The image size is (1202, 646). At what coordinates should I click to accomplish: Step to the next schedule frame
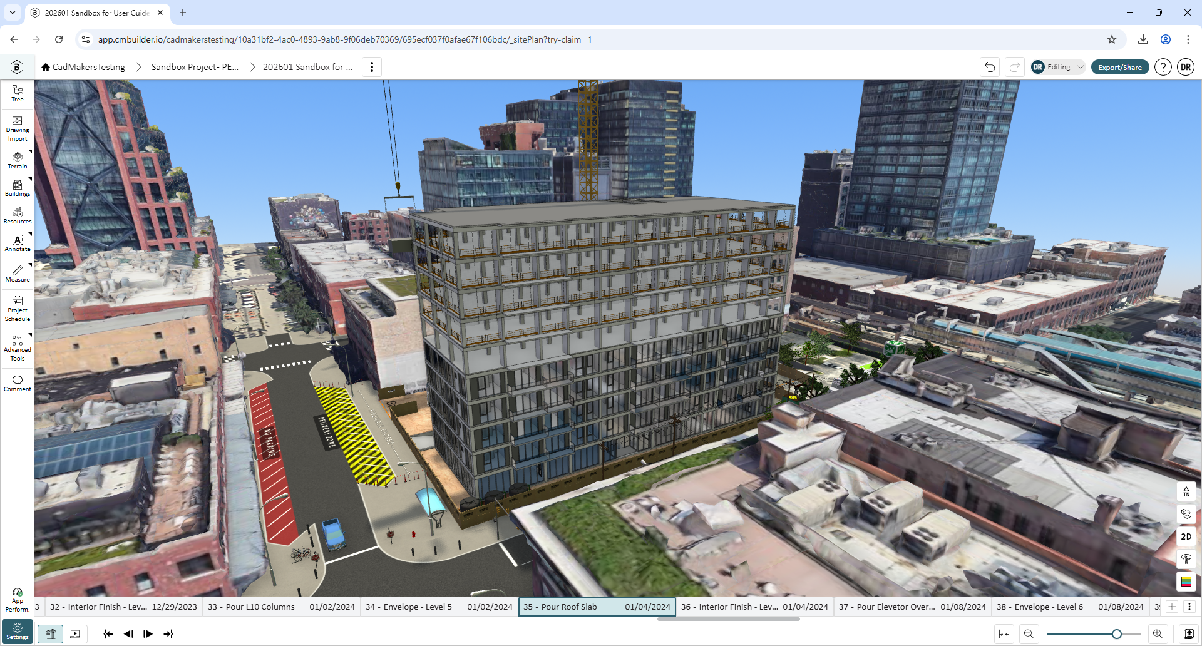point(148,634)
